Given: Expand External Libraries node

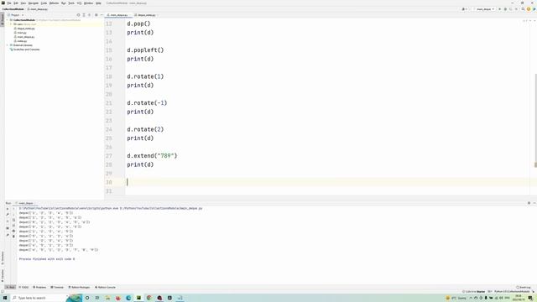Looking at the screenshot, I should point(8,45).
